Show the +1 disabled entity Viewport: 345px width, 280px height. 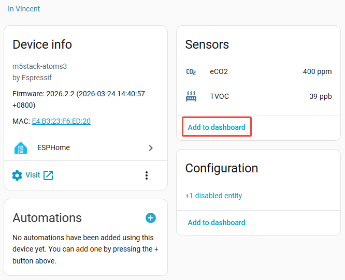point(213,196)
